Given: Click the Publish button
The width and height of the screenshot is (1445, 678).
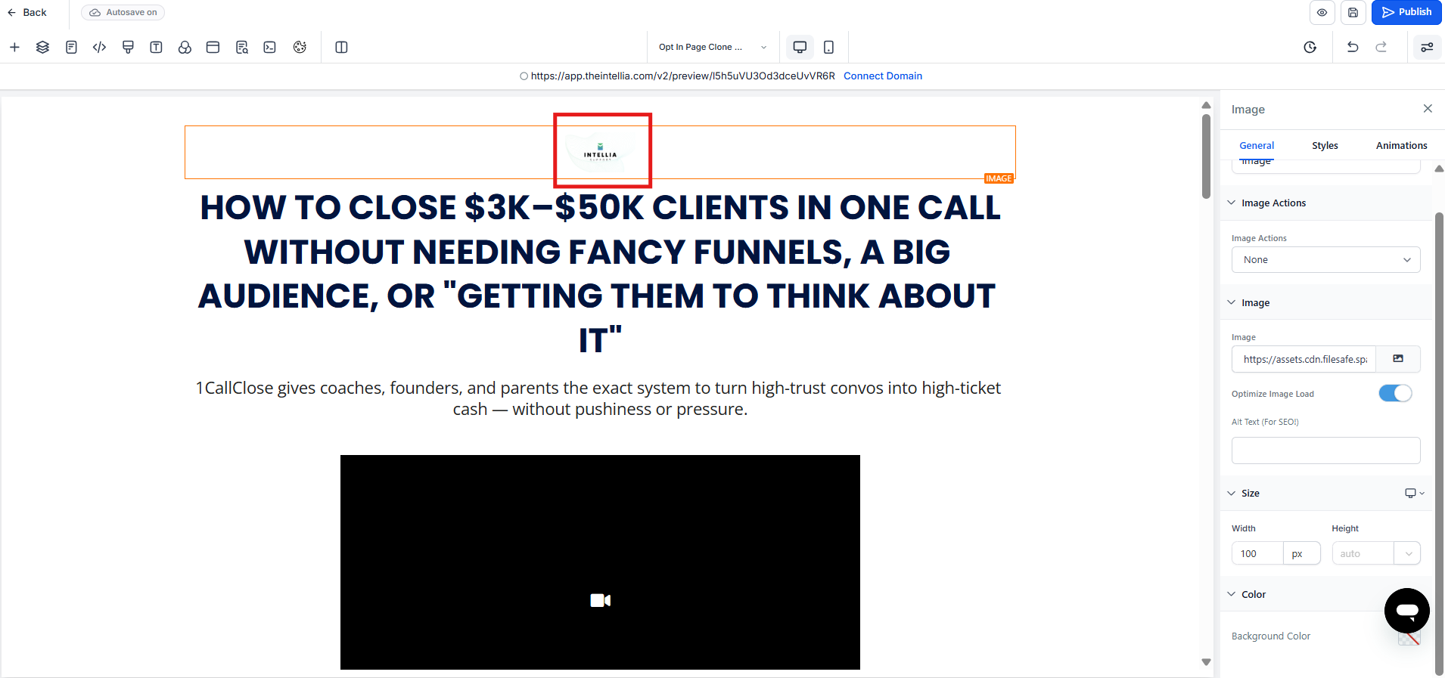Looking at the screenshot, I should tap(1406, 12).
